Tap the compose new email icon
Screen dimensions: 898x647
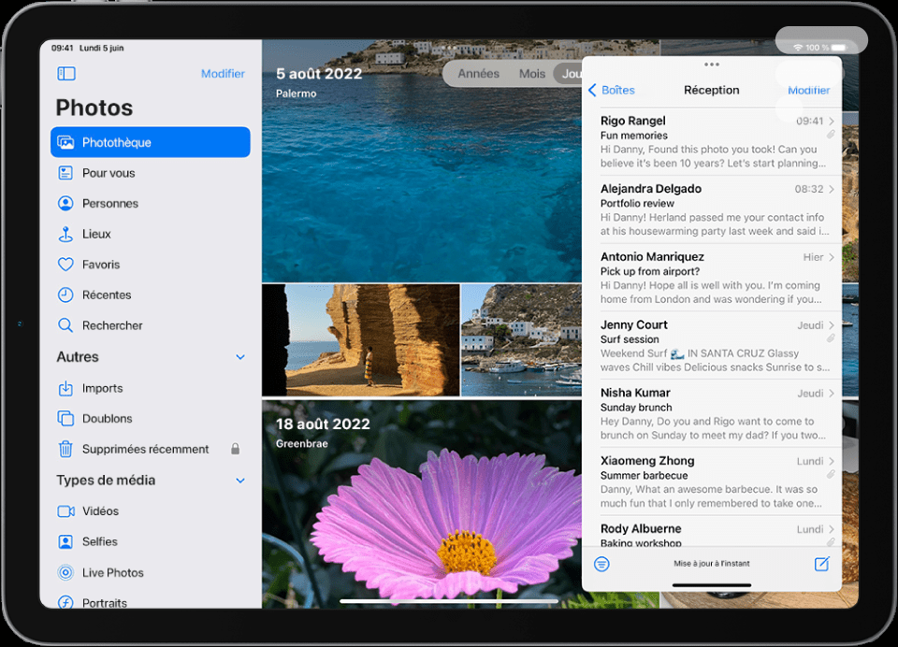tap(821, 564)
